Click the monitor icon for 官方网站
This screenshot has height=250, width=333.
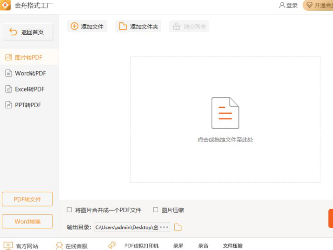click(x=8, y=246)
